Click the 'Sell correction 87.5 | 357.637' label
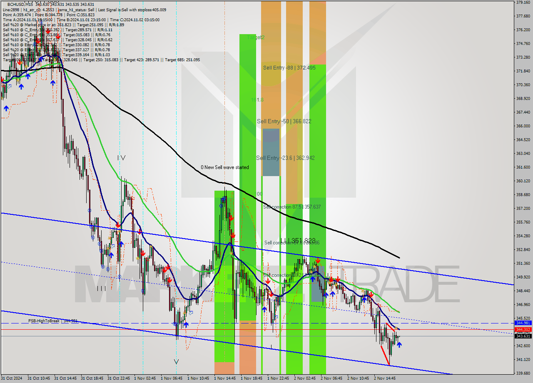 [x=292, y=206]
